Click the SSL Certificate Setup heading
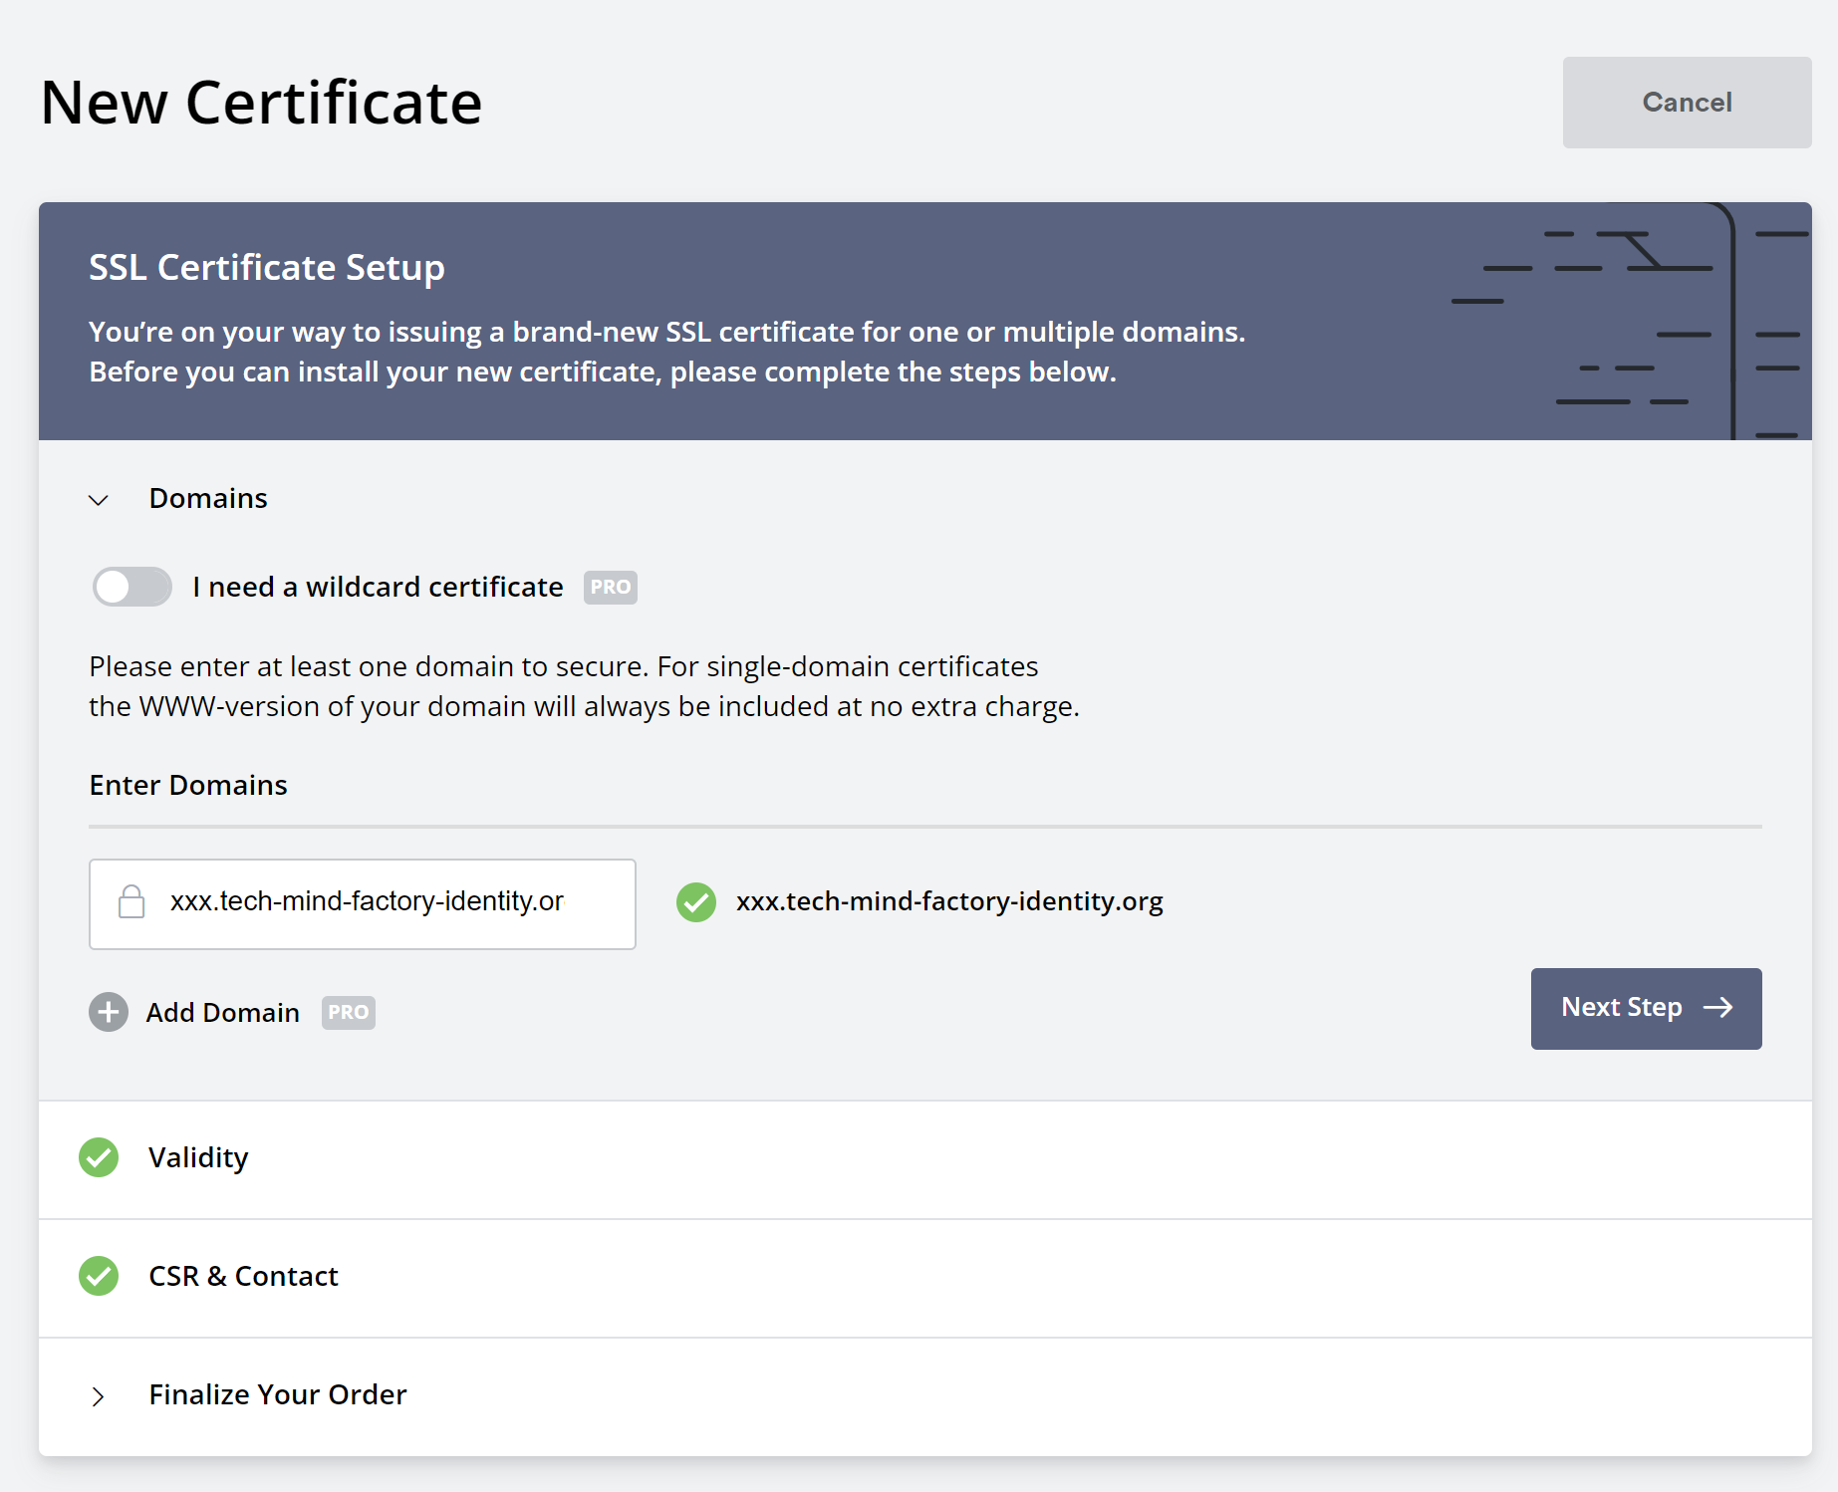Screen dimensions: 1838x1492 (x=267, y=267)
